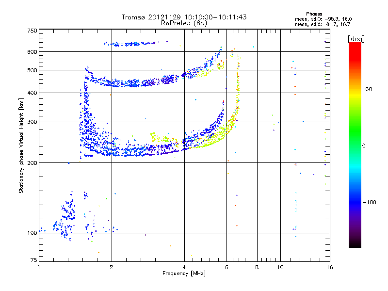Click y-axis label '750'

(32, 31)
